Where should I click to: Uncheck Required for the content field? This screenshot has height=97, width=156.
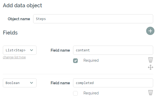point(75,61)
